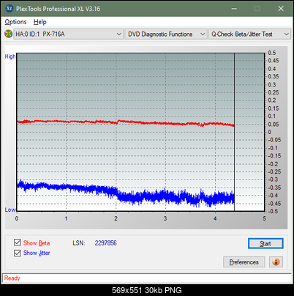
Task: Click the x-axis label 4 under the graph
Action: [x=215, y=218]
